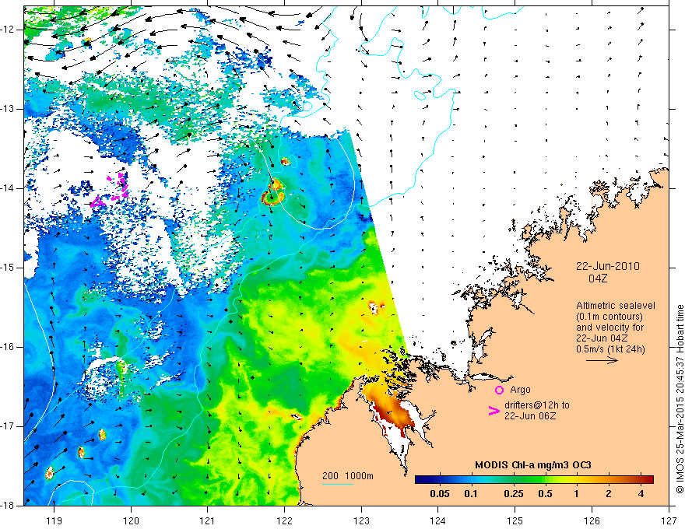Click the 'Argo' legend label
Viewport: 685px width, 529px height.
[x=520, y=390]
